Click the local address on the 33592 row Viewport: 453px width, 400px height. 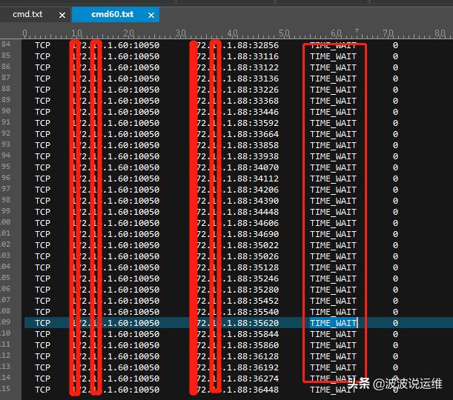(115, 123)
